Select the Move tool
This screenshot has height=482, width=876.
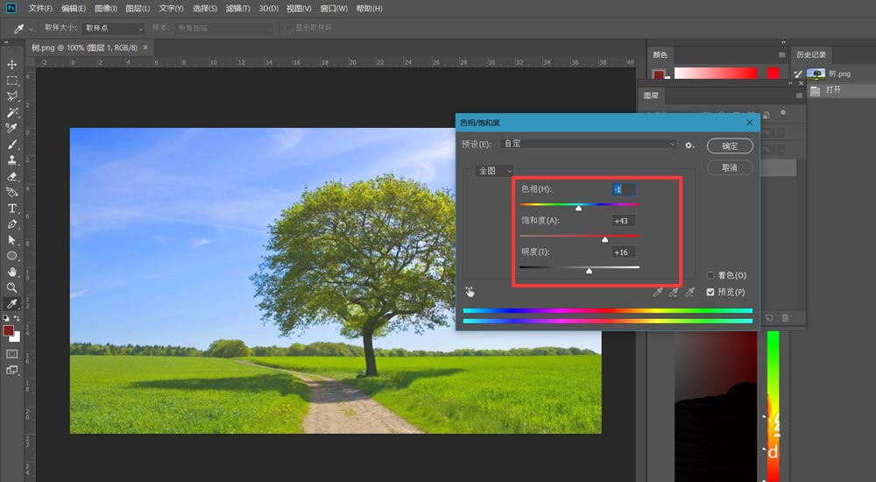click(x=12, y=65)
